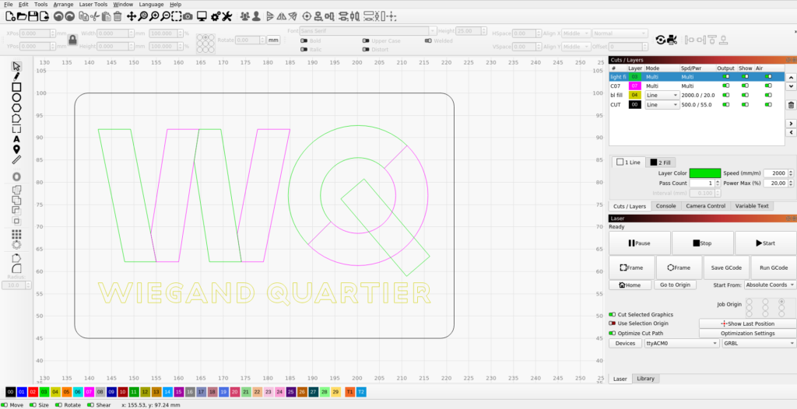797x409 pixels.
Task: Delete the selected layer with trash icon
Action: pos(791,105)
